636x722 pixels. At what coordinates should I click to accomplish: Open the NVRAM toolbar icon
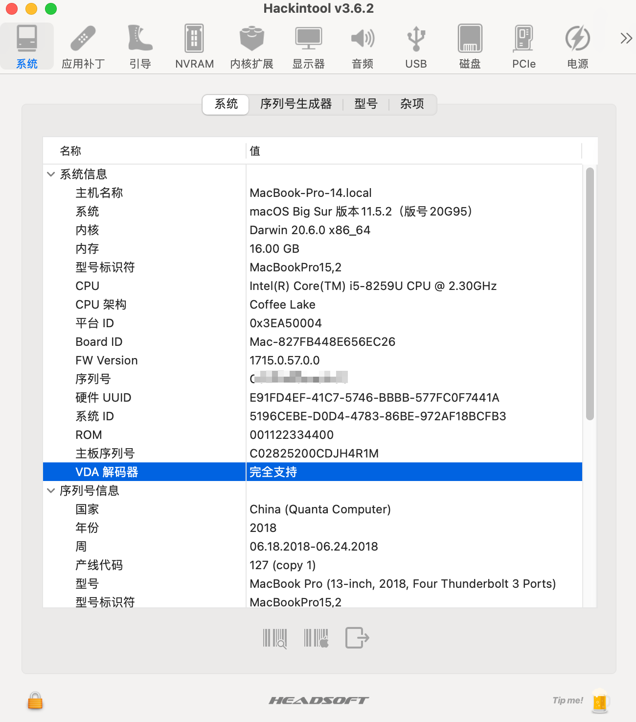tap(194, 47)
